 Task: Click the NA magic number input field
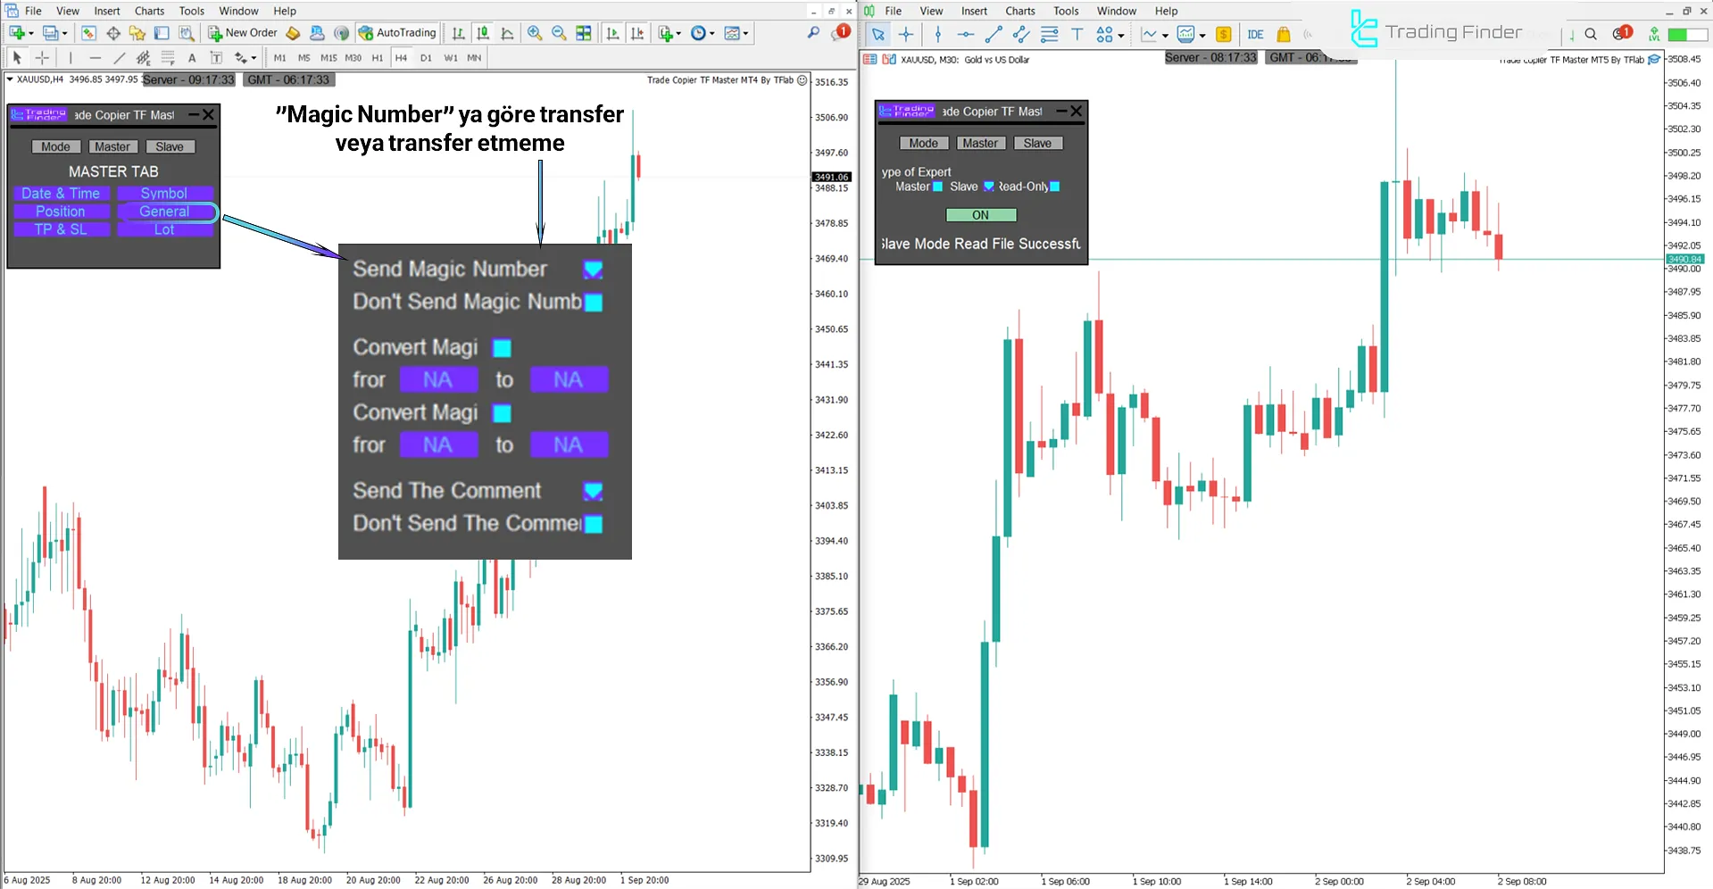[438, 379]
